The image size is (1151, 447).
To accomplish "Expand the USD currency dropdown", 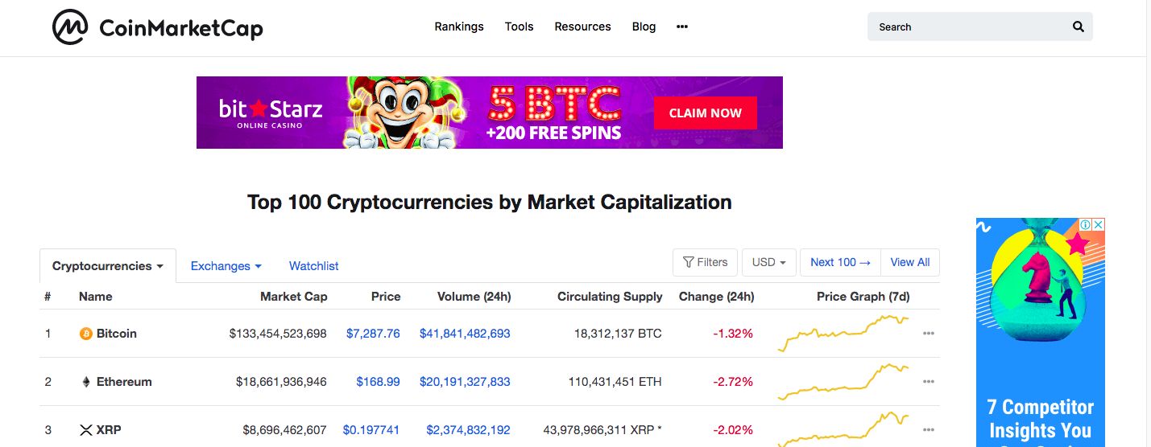I will (769, 262).
